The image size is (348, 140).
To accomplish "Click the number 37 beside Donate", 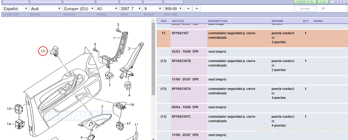I will 323,9.
